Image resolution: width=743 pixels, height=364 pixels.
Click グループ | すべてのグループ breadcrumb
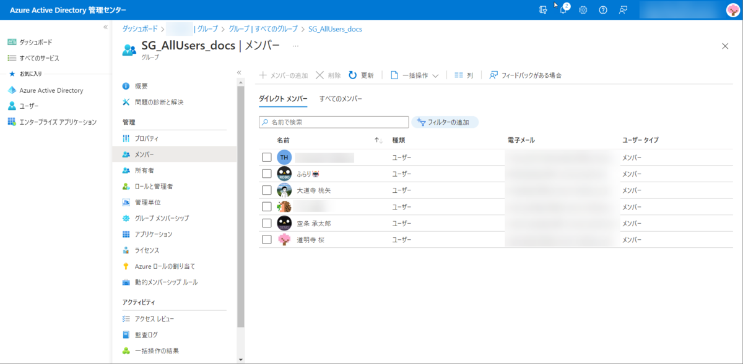(x=263, y=29)
